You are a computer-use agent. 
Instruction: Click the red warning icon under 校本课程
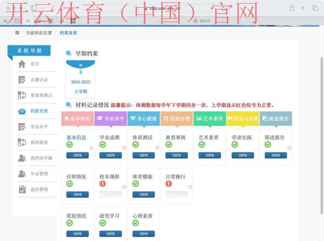pyautogui.click(x=103, y=184)
